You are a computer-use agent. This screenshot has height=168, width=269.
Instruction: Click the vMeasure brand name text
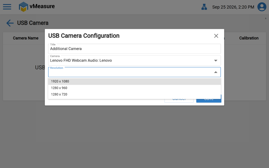tap(42, 6)
